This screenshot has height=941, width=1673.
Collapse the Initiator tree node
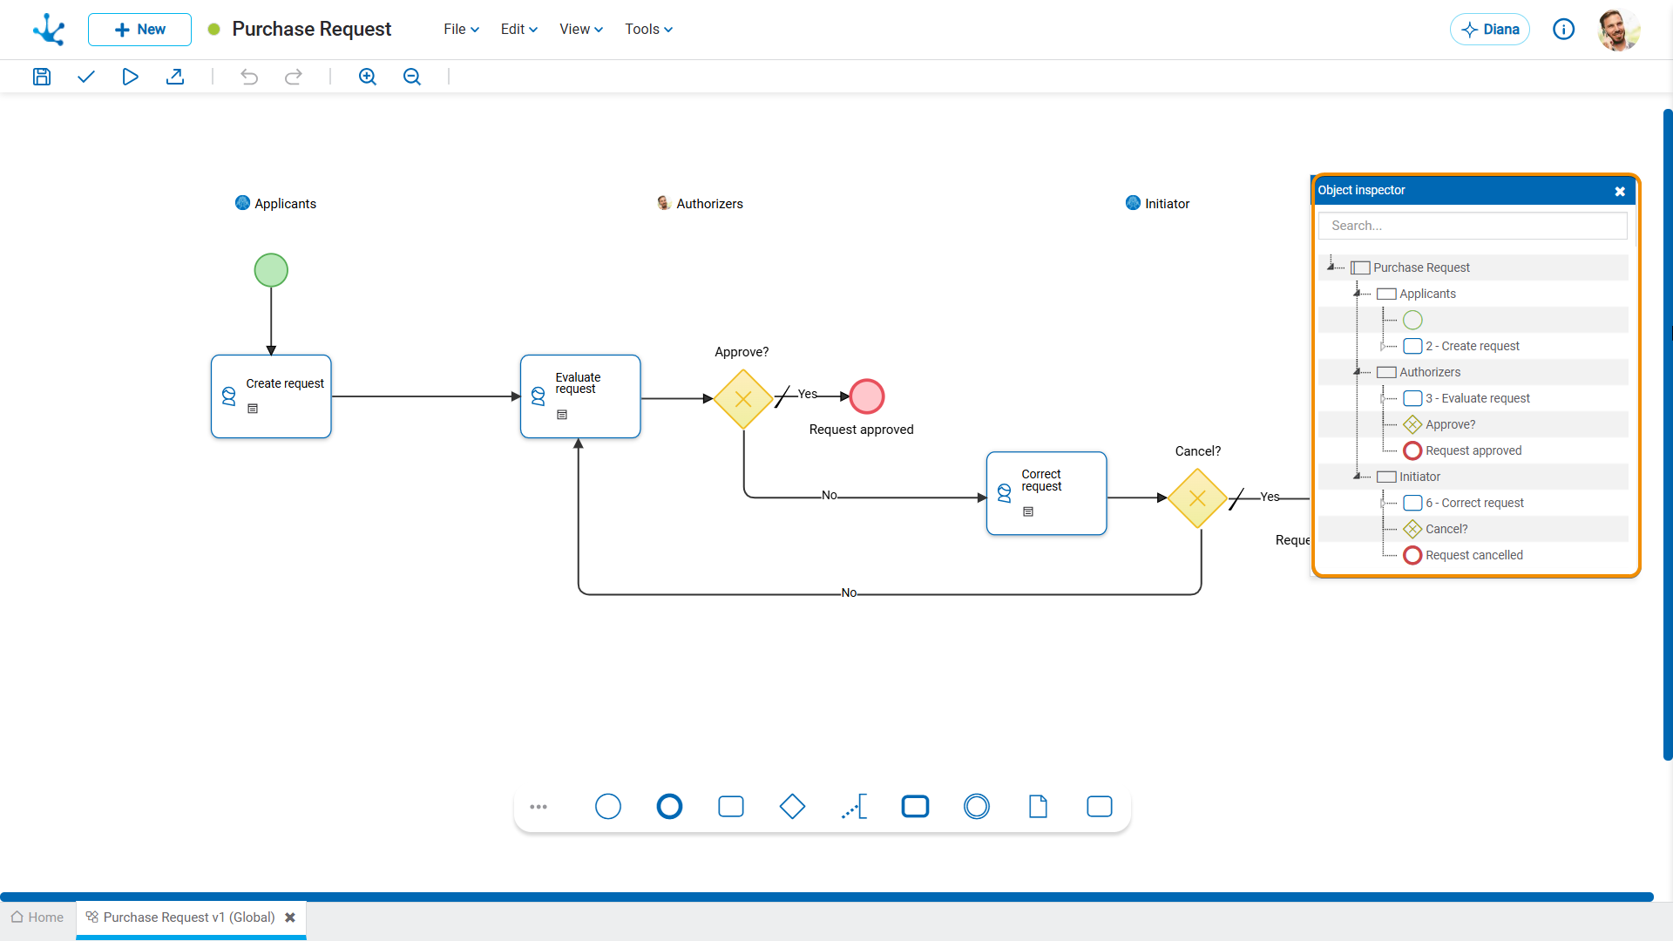click(1357, 477)
